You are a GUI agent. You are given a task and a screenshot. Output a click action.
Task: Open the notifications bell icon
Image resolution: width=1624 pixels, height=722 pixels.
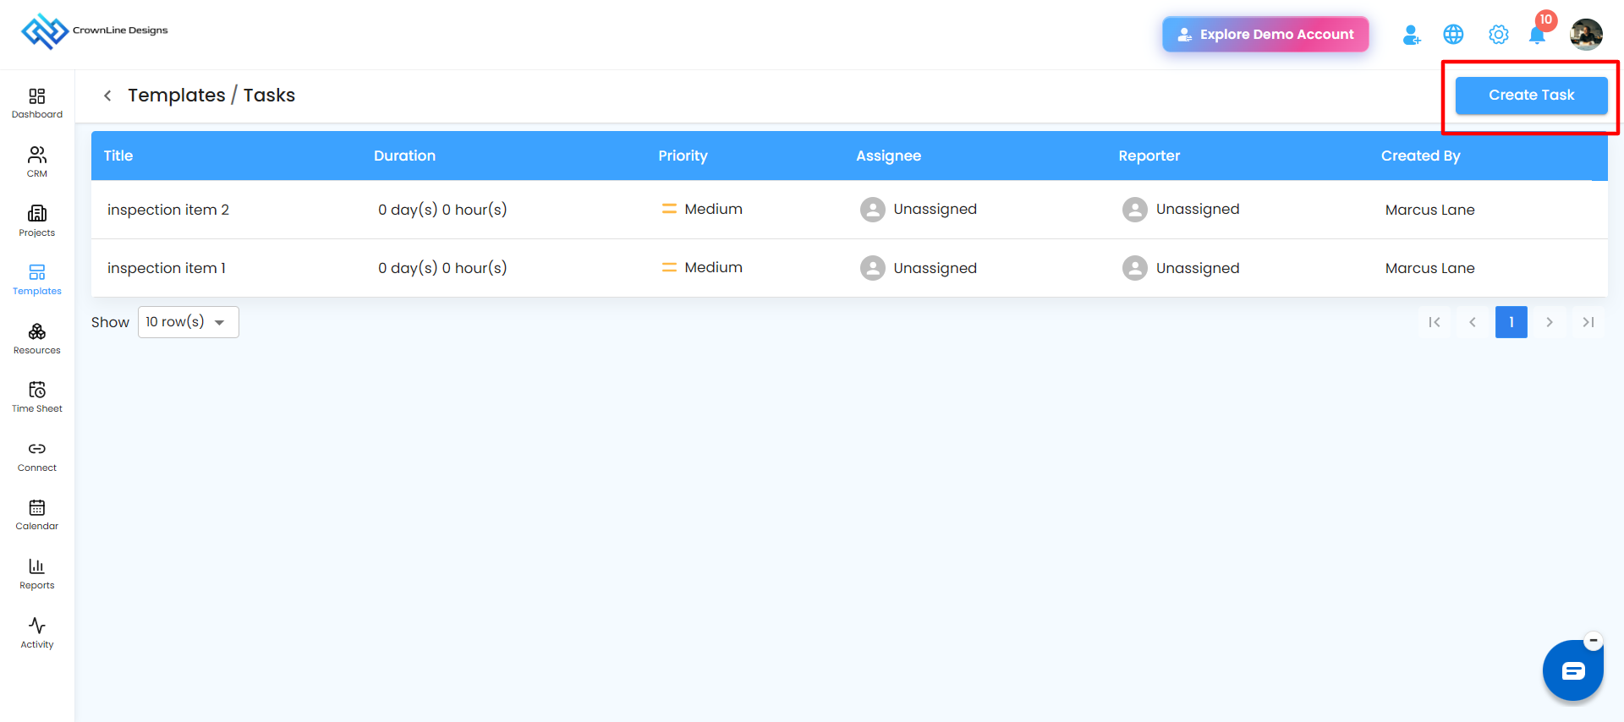1538,35
